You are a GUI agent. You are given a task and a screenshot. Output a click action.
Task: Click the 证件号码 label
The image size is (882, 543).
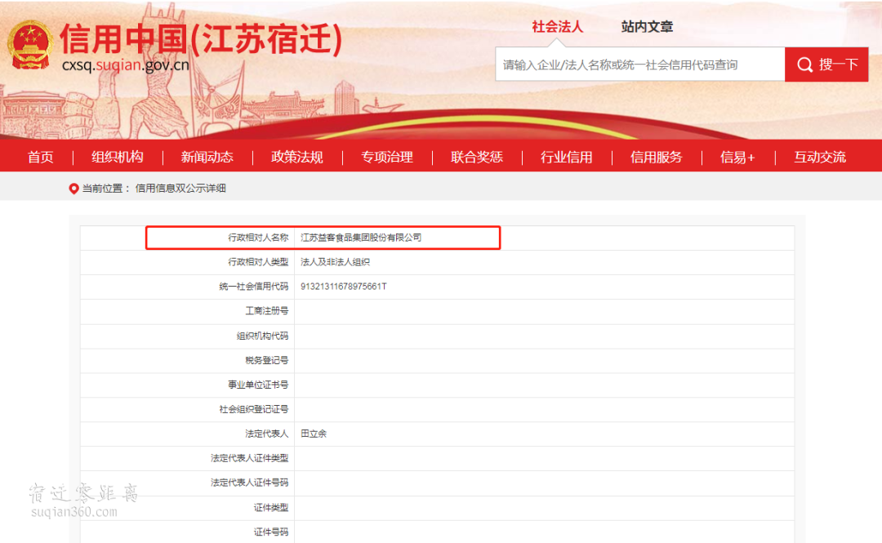point(271,532)
